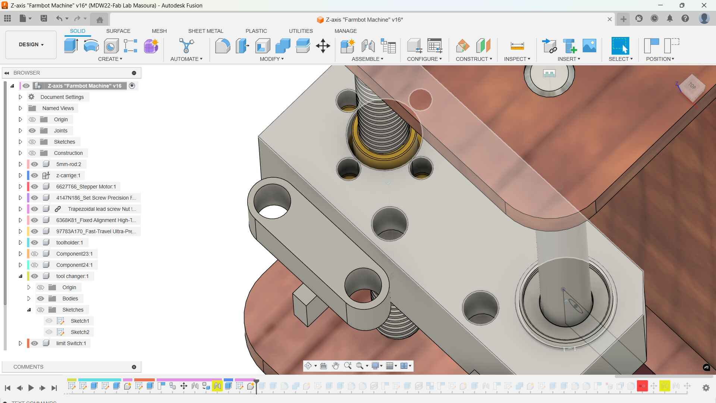Click the Select tool icon
This screenshot has height=403, width=716.
pos(620,46)
